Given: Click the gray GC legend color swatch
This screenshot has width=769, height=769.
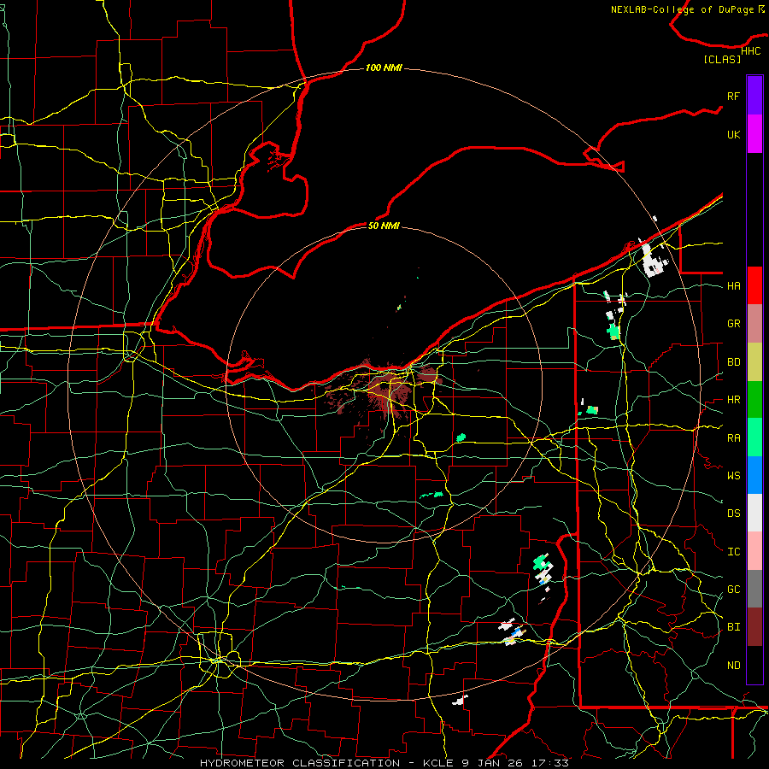Looking at the screenshot, I should coord(754,589).
